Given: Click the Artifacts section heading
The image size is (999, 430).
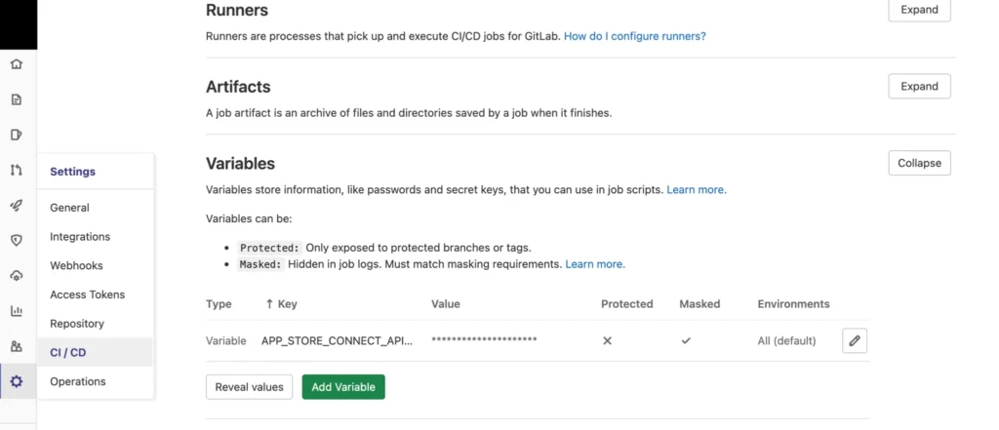Looking at the screenshot, I should [238, 87].
